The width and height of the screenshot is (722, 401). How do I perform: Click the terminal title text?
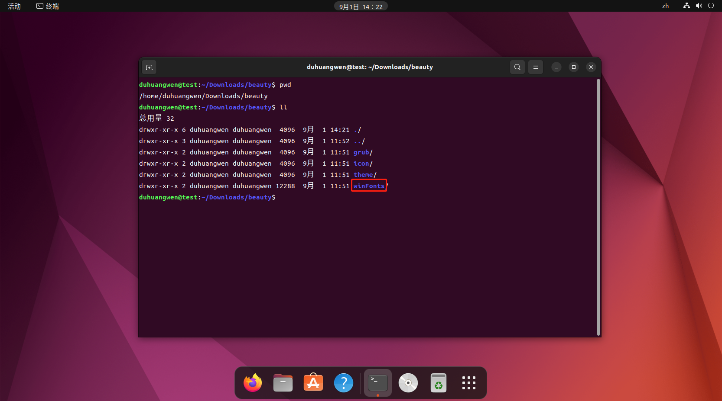(x=370, y=67)
